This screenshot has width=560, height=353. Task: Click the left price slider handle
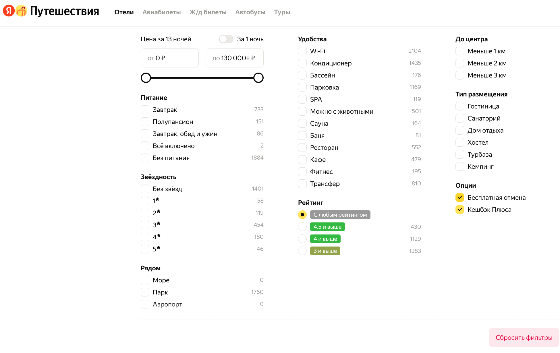coord(146,78)
